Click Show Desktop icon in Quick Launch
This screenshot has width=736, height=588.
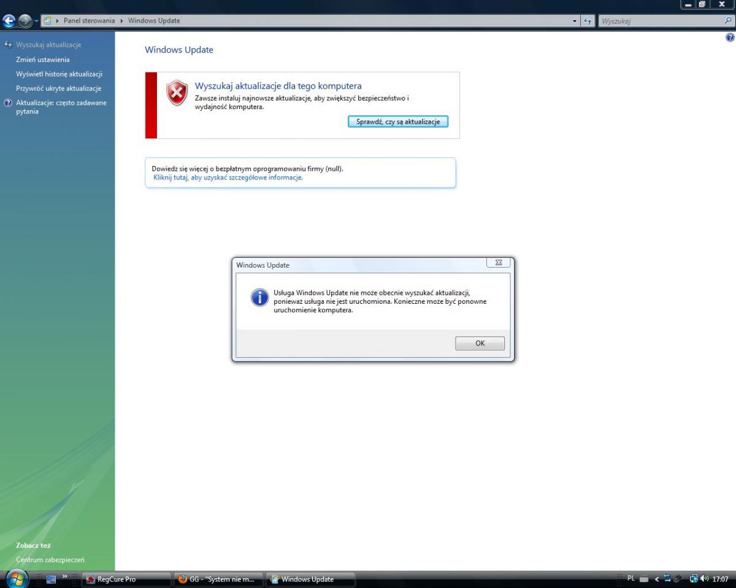click(52, 579)
